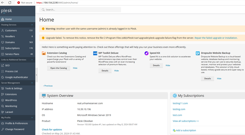The image size is (245, 135).
Task: Open Tools & Settings in the sidebar
Action: tap(18, 89)
